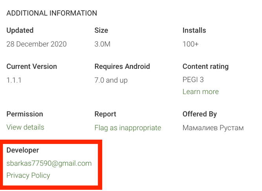Click the PEGI 3 rating text

(x=193, y=80)
